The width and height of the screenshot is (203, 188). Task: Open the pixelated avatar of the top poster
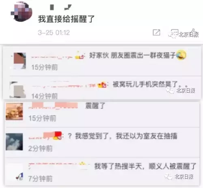tap(22, 12)
